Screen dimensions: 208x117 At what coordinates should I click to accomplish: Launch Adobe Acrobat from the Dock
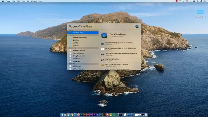104,115
